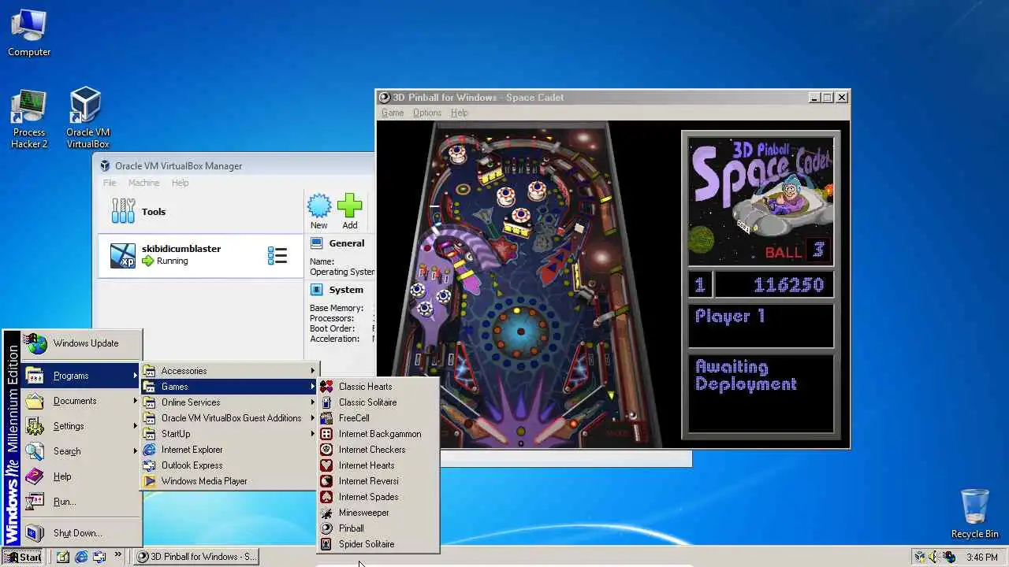Image resolution: width=1009 pixels, height=567 pixels.
Task: Click the pinball table playfield
Action: pos(520,283)
